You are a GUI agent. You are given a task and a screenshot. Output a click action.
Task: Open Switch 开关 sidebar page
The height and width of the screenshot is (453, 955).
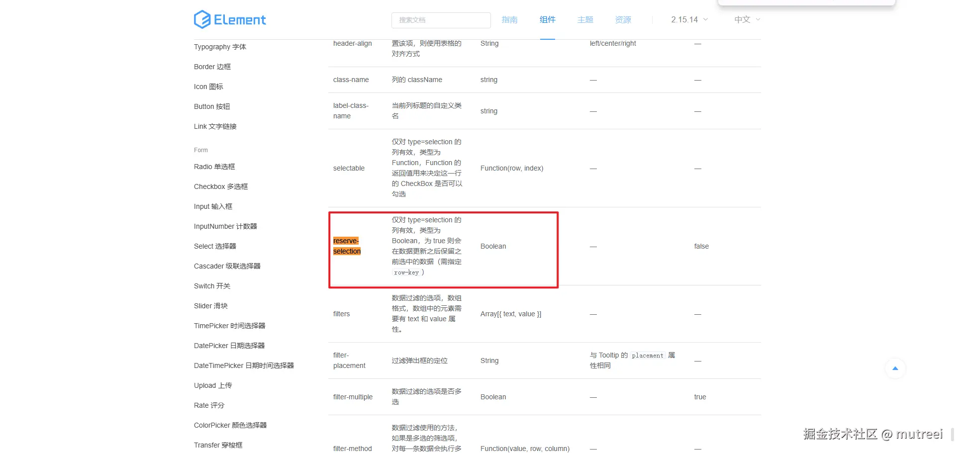coord(212,286)
